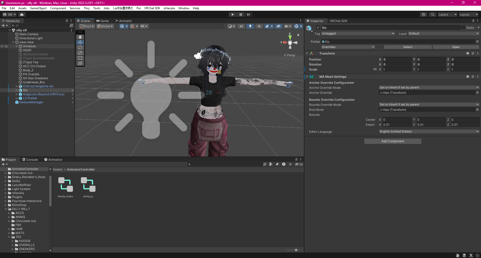Switch to VRChat SDK inspector tab
This screenshot has width=481, height=258.
coord(338,21)
